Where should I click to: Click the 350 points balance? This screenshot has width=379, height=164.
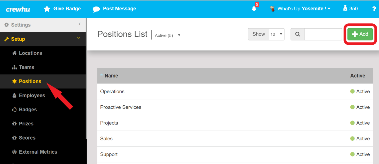[x=353, y=9]
